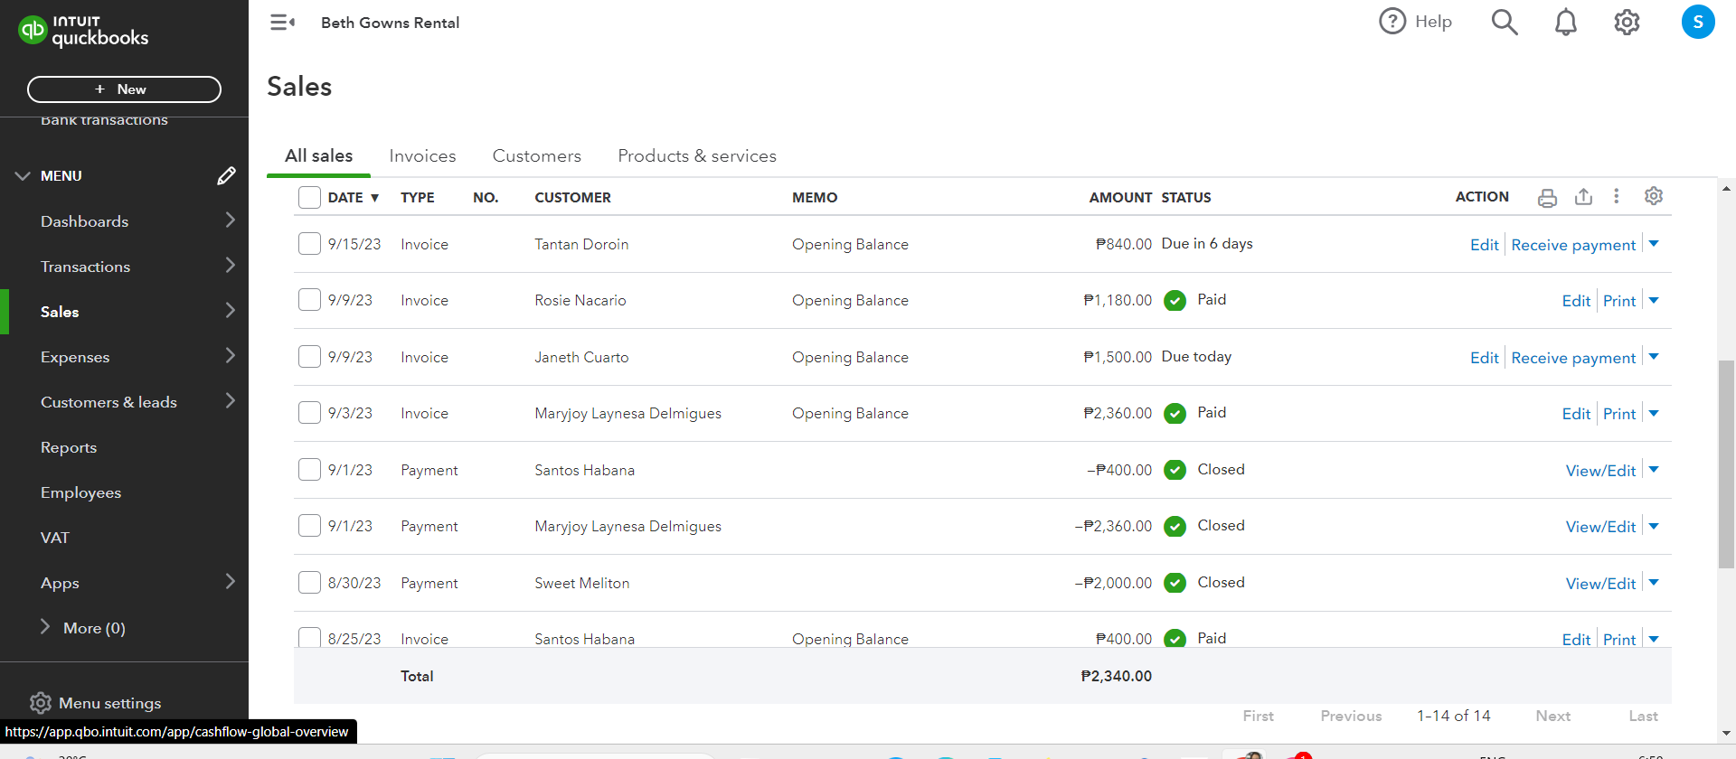This screenshot has width=1736, height=759.
Task: Click the + New button
Action: [x=124, y=89]
